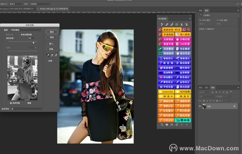Screen dimensions: 242x154
Task: Click the search icon in the top-right corner
Action: [238, 4]
